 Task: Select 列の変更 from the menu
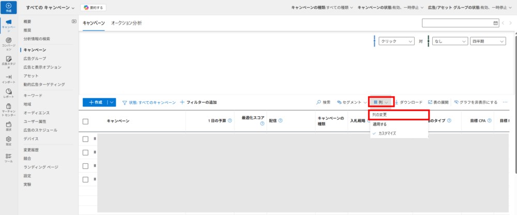coord(399,115)
